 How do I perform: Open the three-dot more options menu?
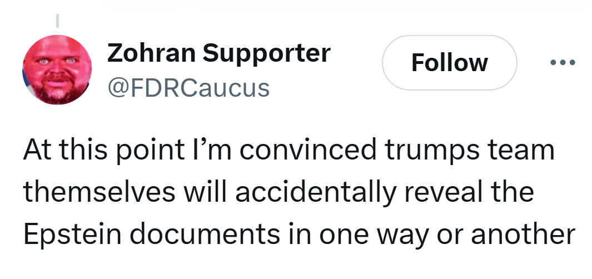tap(563, 63)
